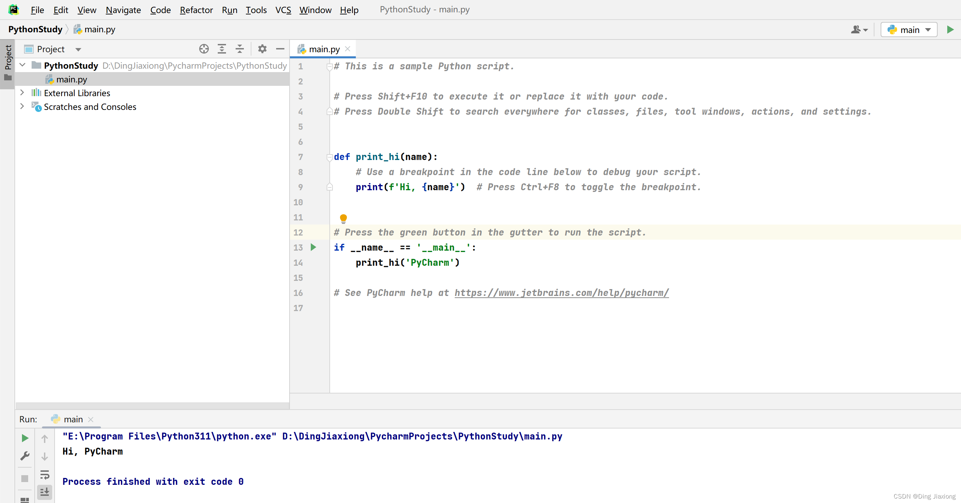Open Project panel settings gear

(x=262, y=49)
